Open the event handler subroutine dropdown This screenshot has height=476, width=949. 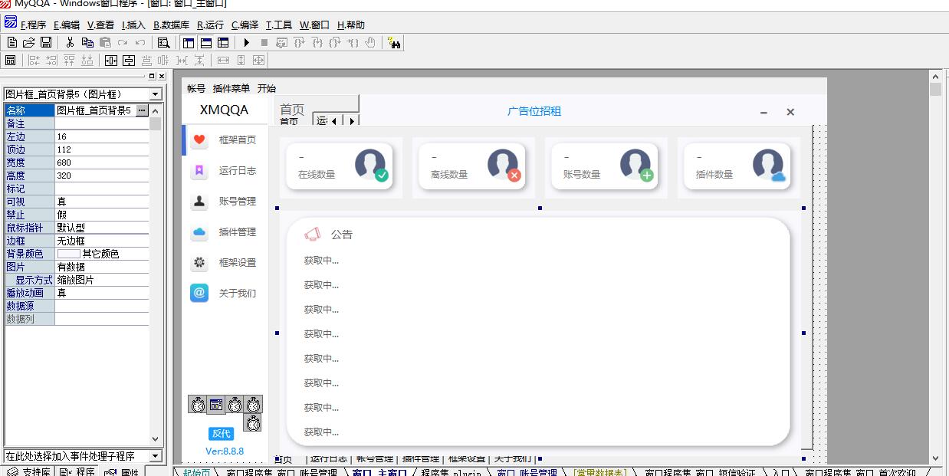coord(156,456)
